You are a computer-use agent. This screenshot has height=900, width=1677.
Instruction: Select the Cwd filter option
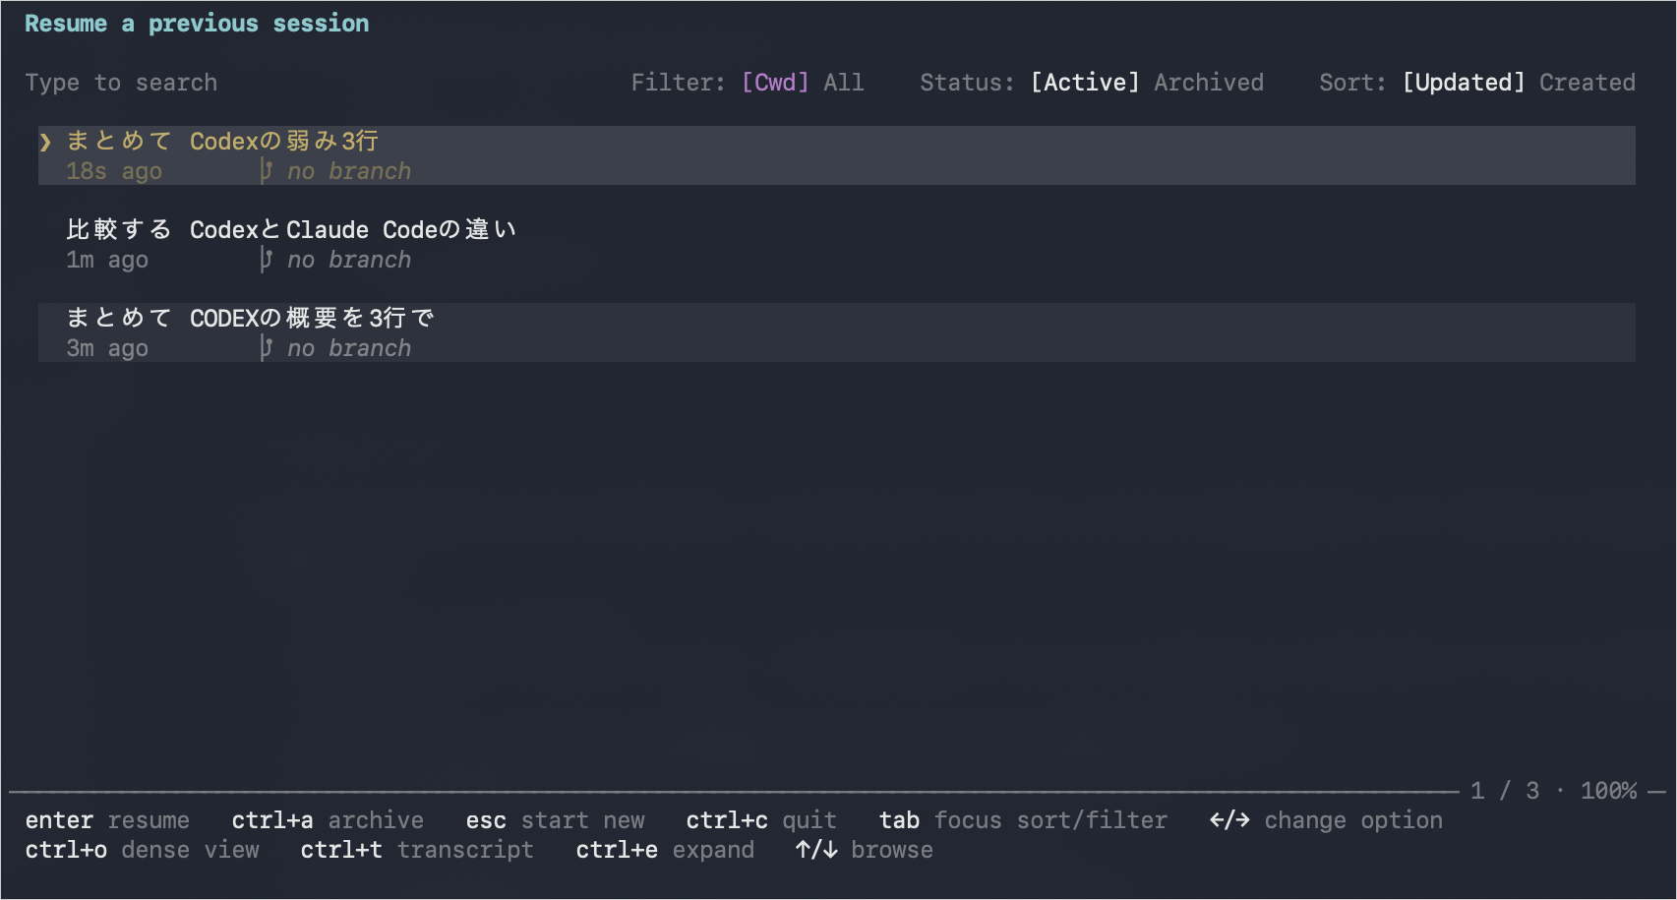(x=775, y=83)
